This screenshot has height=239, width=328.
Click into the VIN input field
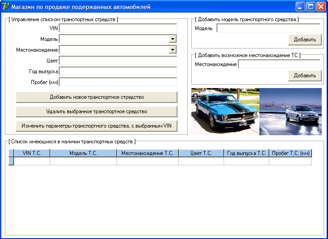point(118,28)
